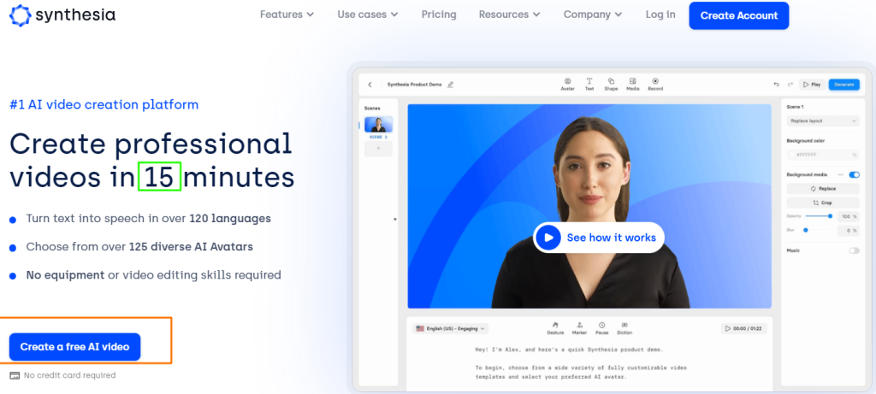The width and height of the screenshot is (876, 394).
Task: Select the Text tool in editor toolbar
Action: pyautogui.click(x=589, y=85)
